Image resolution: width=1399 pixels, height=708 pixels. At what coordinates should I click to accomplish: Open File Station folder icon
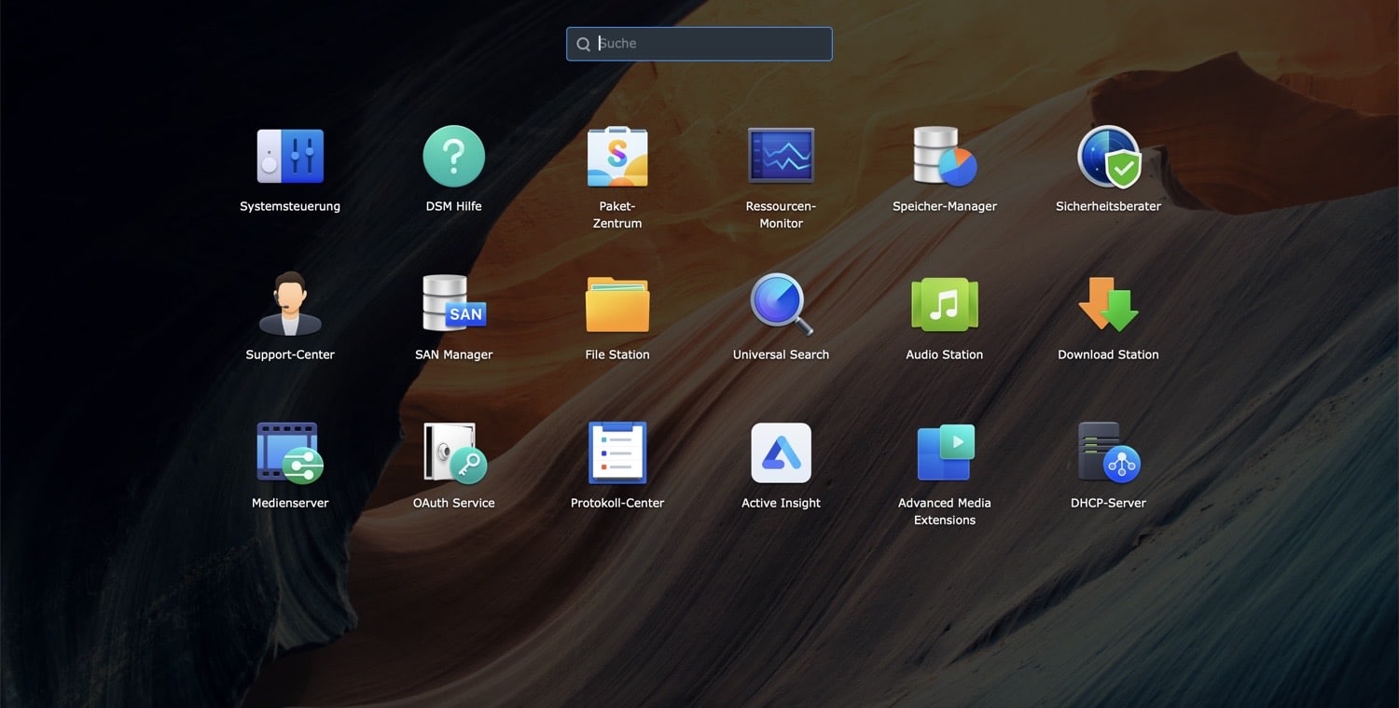click(617, 305)
